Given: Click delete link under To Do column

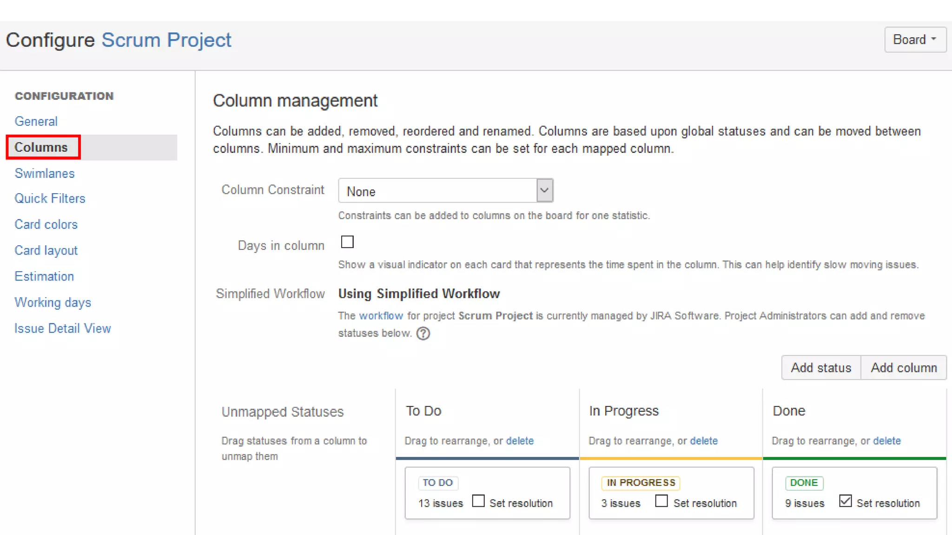Looking at the screenshot, I should [520, 441].
